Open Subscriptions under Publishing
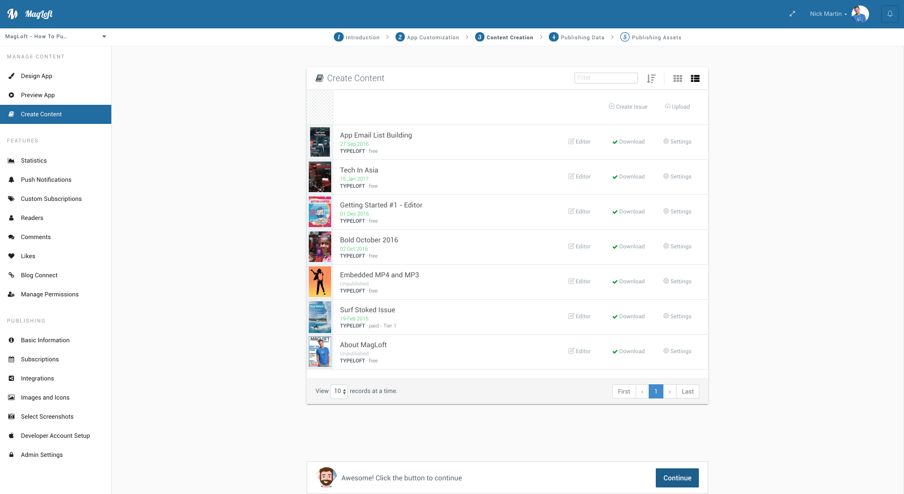The image size is (904, 494). (56, 359)
